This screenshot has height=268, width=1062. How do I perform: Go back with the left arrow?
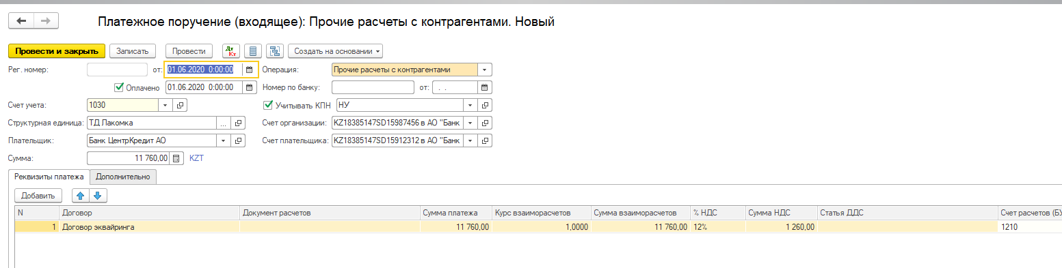coord(21,21)
